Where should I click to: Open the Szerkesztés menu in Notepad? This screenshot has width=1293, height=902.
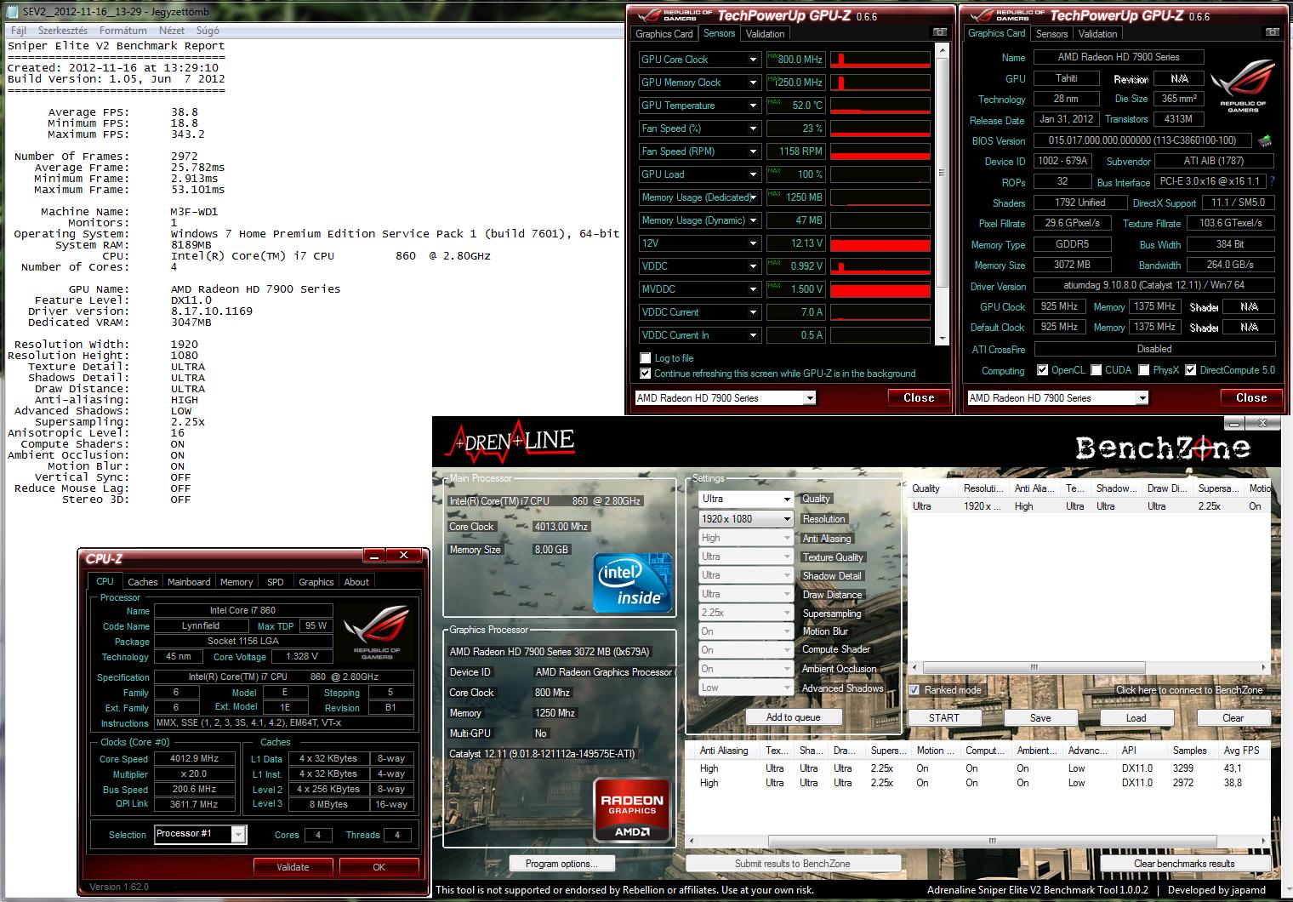tap(63, 30)
